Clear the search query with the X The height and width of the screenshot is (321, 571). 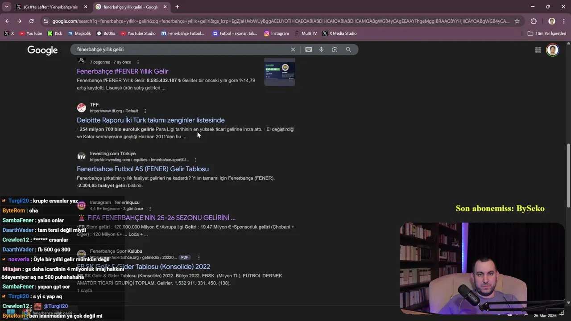point(293,49)
